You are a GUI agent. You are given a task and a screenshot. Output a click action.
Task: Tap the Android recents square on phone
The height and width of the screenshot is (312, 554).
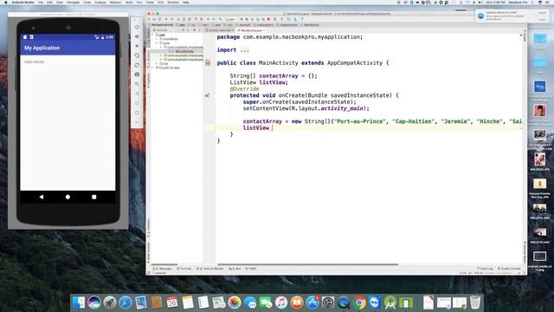coord(94,197)
